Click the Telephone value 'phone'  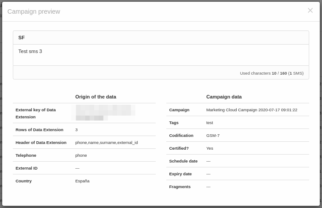(x=81, y=155)
